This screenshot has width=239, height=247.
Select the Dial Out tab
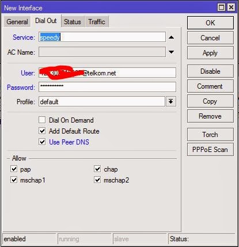click(x=46, y=21)
